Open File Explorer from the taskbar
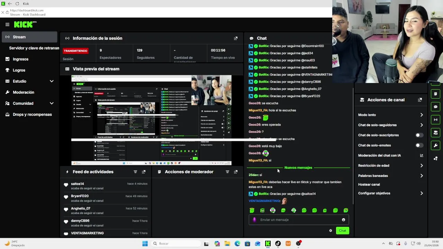 [227, 243]
